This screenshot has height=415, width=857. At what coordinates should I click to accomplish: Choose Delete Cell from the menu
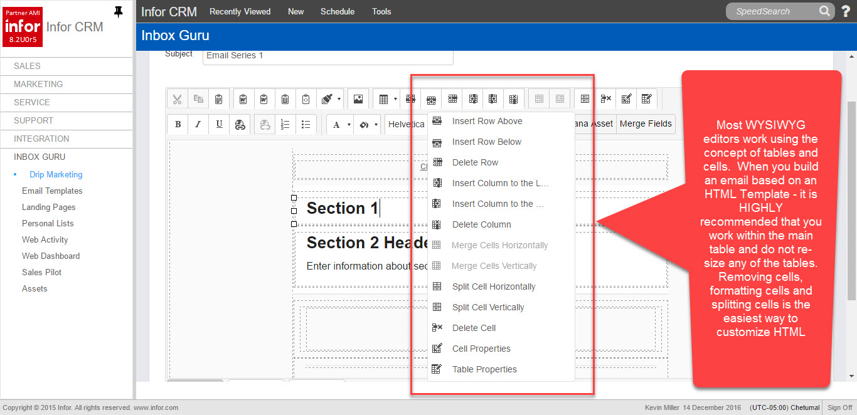point(501,328)
